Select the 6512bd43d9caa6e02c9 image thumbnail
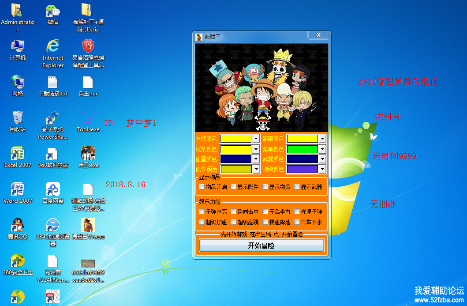The width and height of the screenshot is (467, 306). click(88, 271)
